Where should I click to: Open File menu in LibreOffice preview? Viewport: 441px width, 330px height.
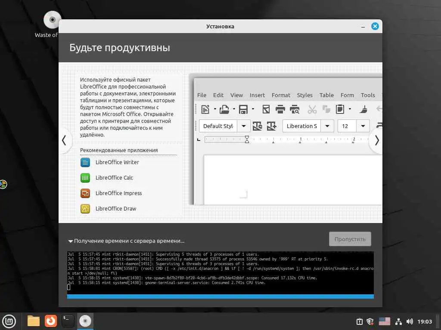coord(202,95)
